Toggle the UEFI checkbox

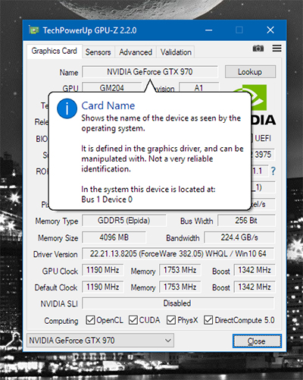point(251,139)
